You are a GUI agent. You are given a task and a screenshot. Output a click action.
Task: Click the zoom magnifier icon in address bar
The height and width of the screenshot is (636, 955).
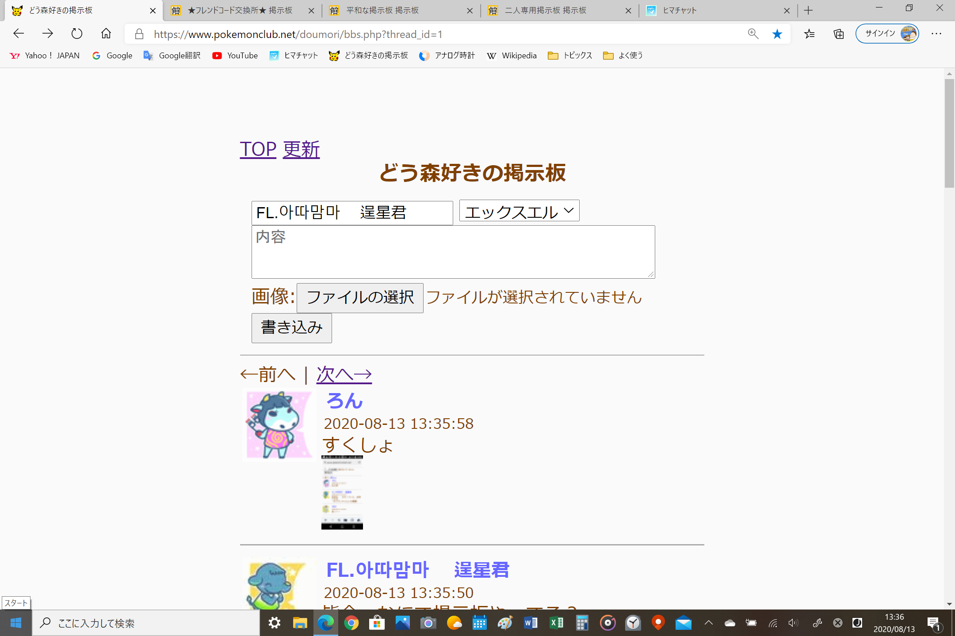pyautogui.click(x=753, y=34)
